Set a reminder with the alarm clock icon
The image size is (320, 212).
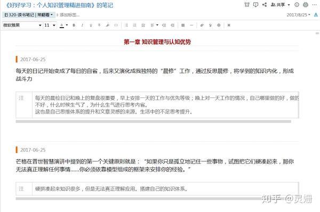[247, 4]
